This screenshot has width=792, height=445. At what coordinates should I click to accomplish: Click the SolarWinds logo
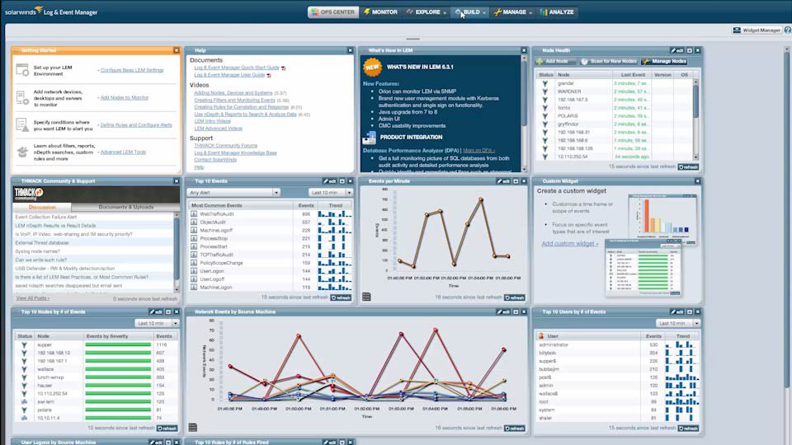(x=51, y=11)
